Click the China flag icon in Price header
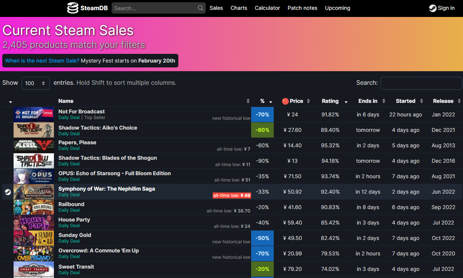This screenshot has height=278, width=463. click(285, 101)
